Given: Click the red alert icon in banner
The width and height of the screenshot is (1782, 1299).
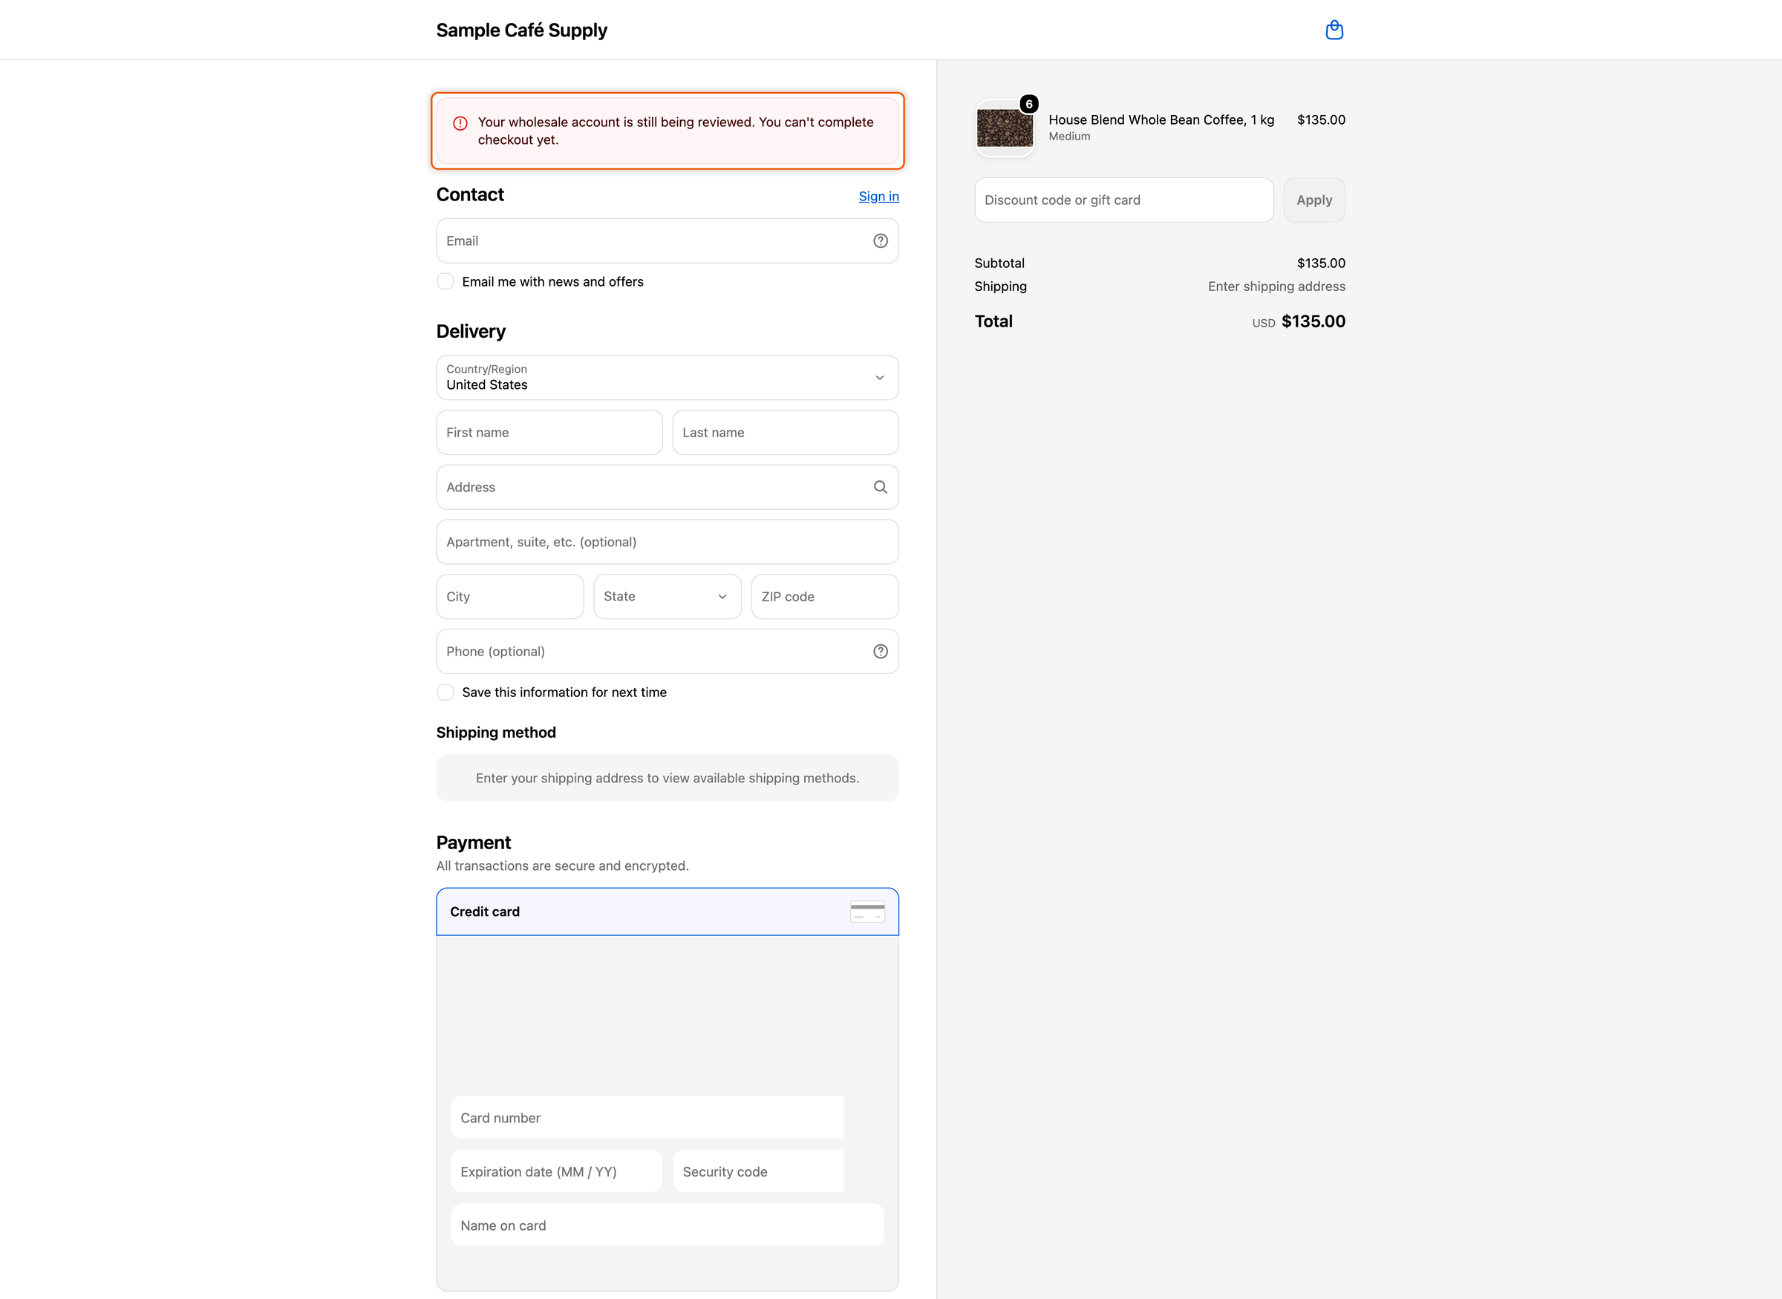Looking at the screenshot, I should tap(460, 123).
